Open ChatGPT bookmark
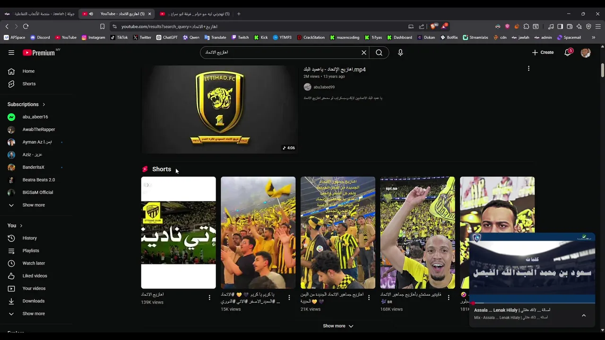 167,37
